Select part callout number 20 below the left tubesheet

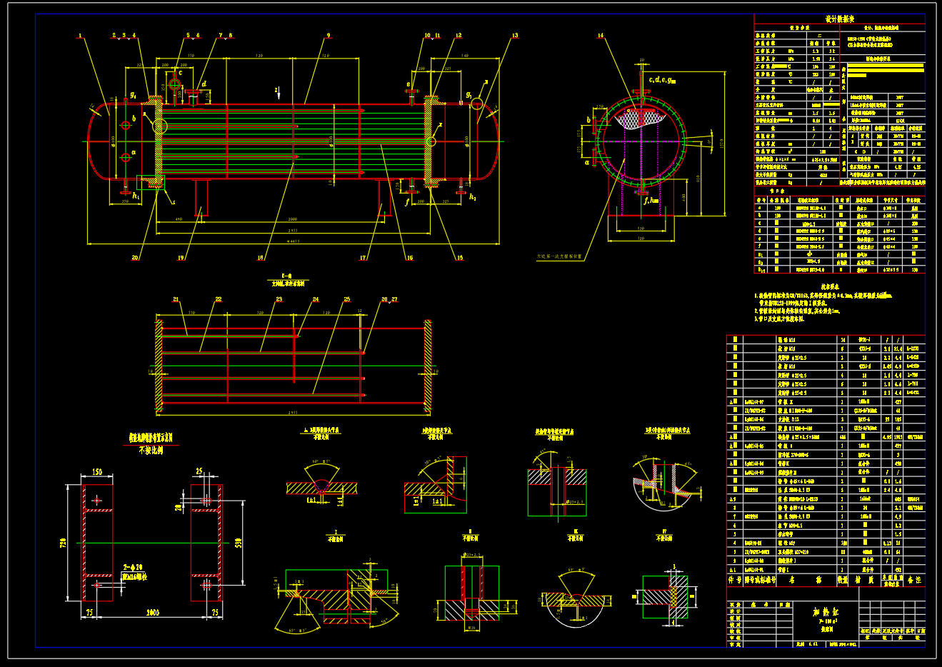[x=135, y=258]
